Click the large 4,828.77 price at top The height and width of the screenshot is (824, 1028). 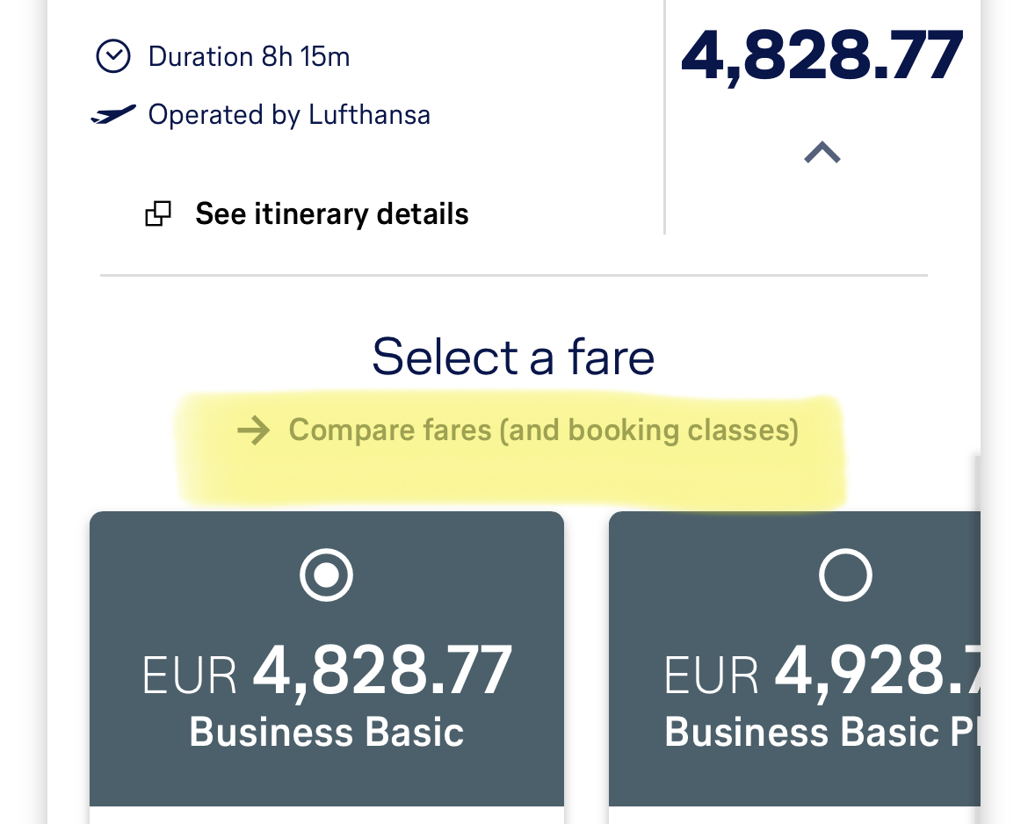[822, 55]
